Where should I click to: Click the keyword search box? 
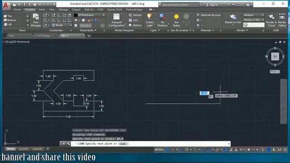point(180,5)
